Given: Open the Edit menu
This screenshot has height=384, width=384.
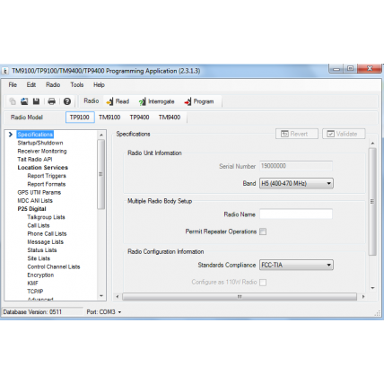Looking at the screenshot, I should pyautogui.click(x=31, y=85).
